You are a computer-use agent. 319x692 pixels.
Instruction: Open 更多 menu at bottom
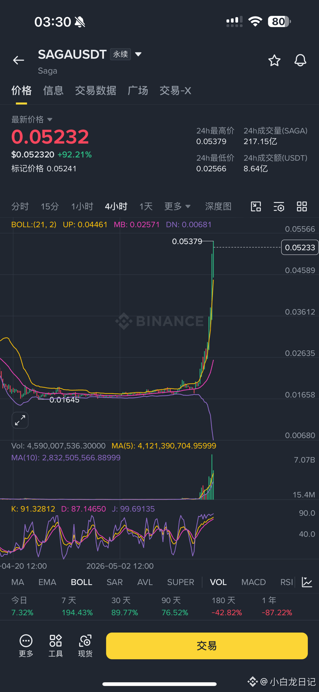coord(26,646)
